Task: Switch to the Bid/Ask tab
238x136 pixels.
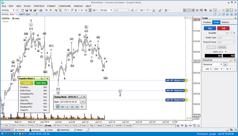Action: pyautogui.click(x=225, y=22)
